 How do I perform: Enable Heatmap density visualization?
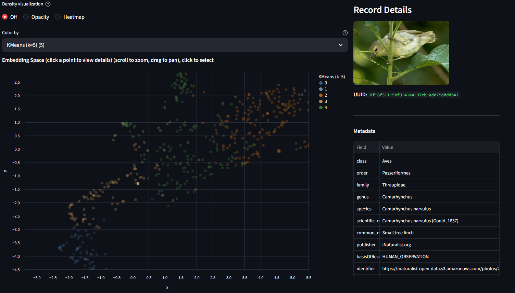coord(58,17)
